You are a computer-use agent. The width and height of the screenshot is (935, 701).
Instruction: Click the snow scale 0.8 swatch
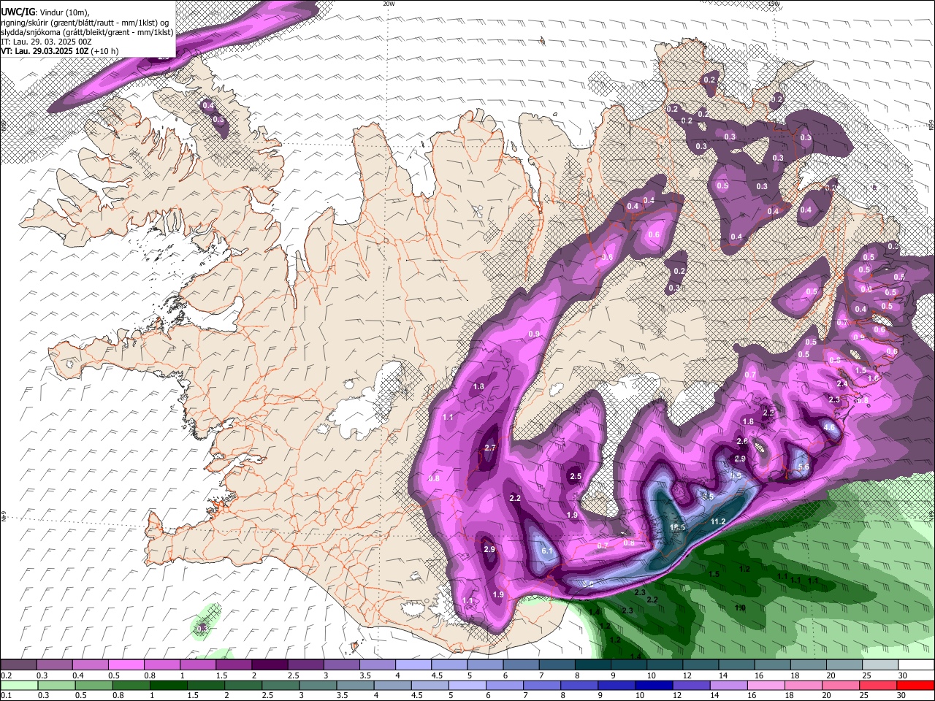[x=161, y=664]
